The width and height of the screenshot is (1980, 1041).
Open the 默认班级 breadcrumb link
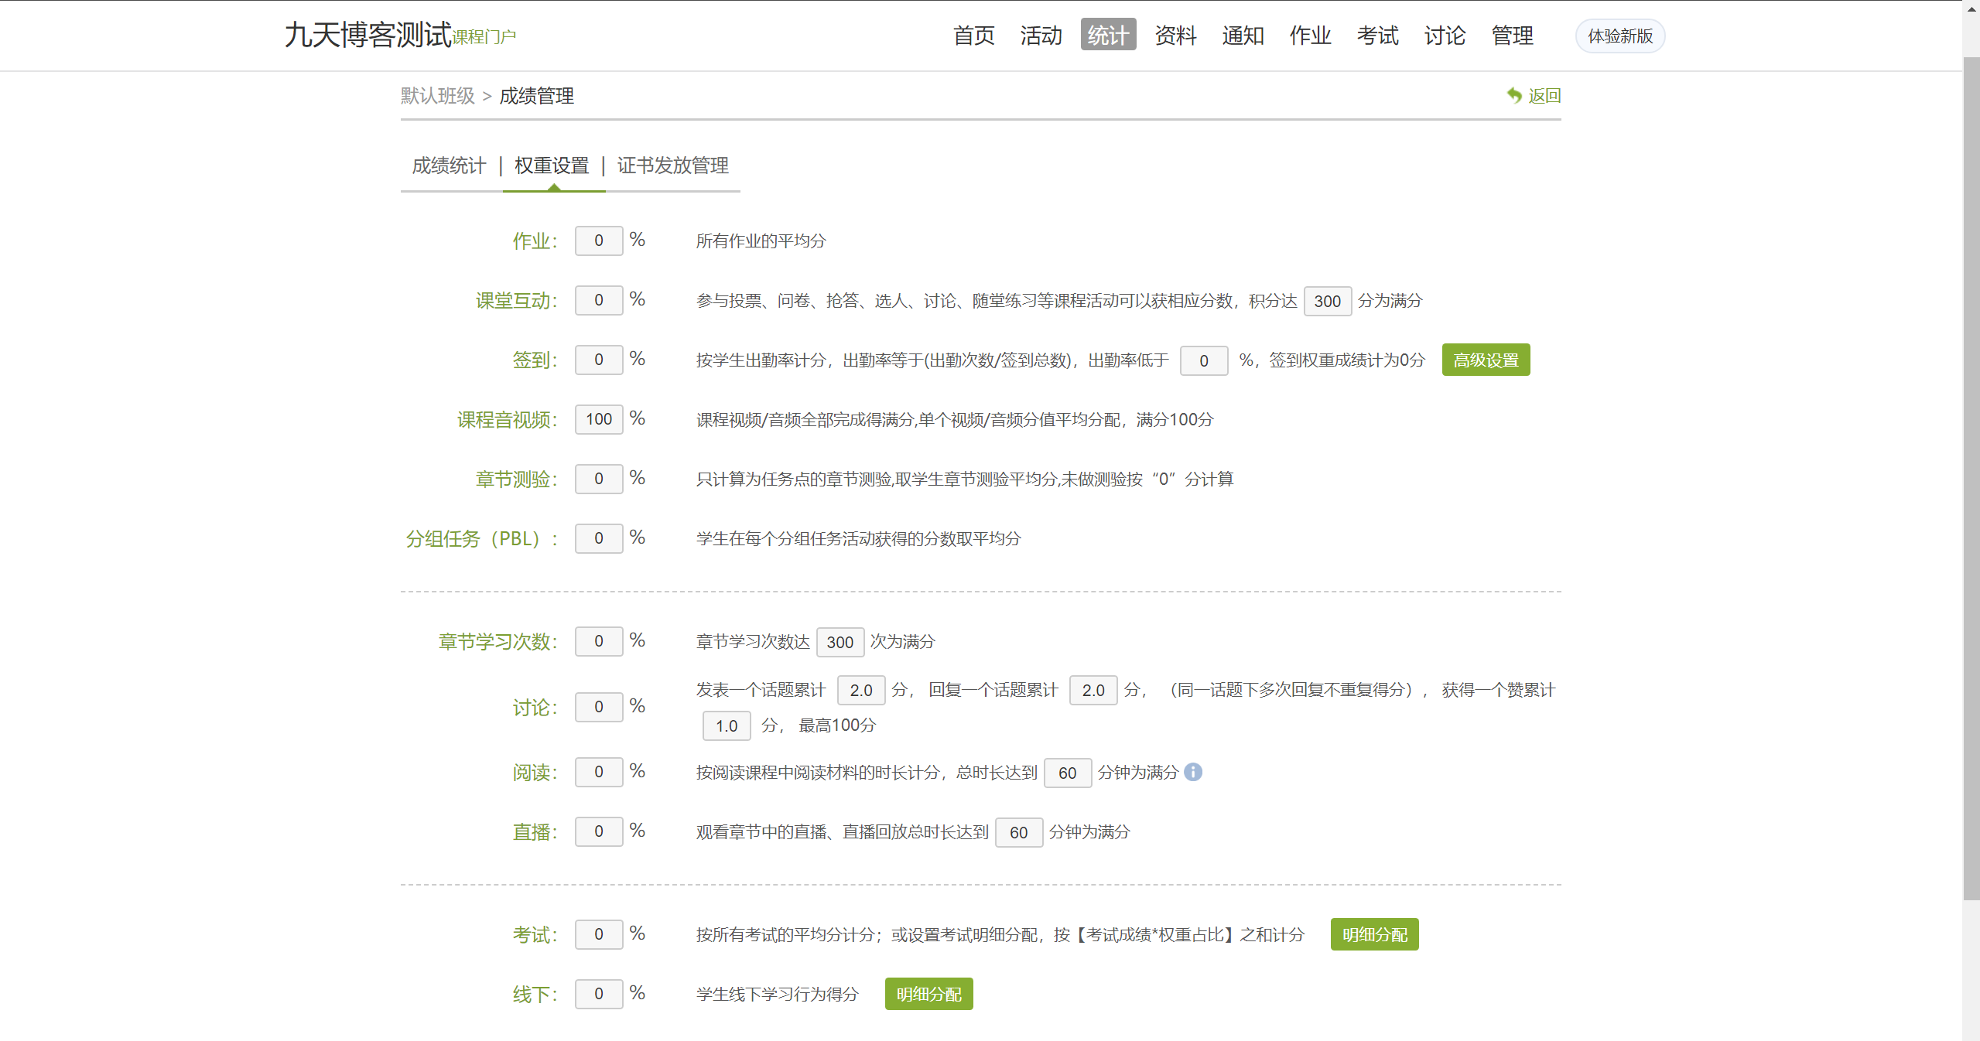pos(437,96)
